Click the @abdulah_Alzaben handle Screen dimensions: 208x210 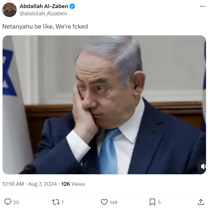(x=43, y=14)
